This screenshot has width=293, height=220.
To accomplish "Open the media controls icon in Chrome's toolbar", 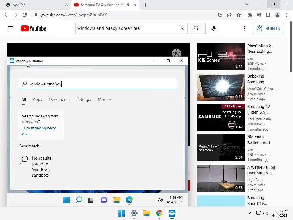I will (x=259, y=15).
